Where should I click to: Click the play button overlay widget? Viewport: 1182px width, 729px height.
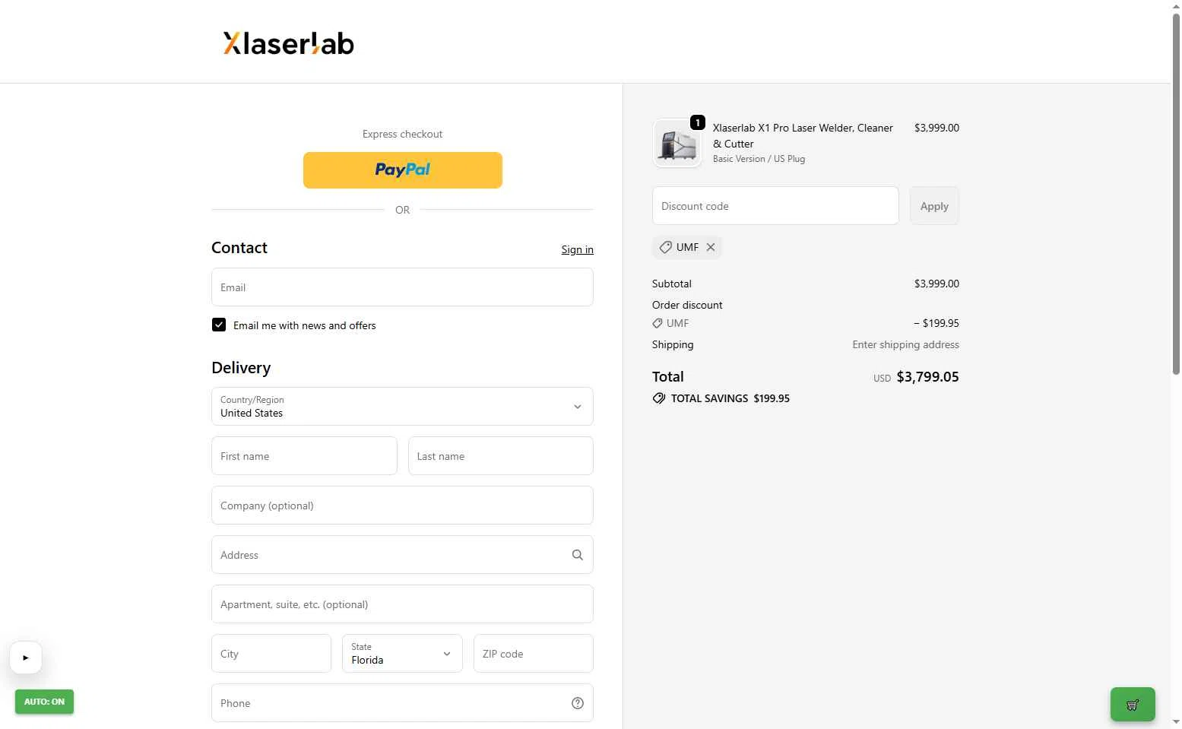coord(26,658)
